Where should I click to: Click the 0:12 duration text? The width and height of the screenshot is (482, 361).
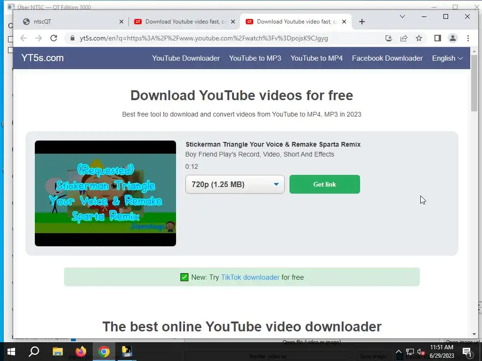pos(192,167)
